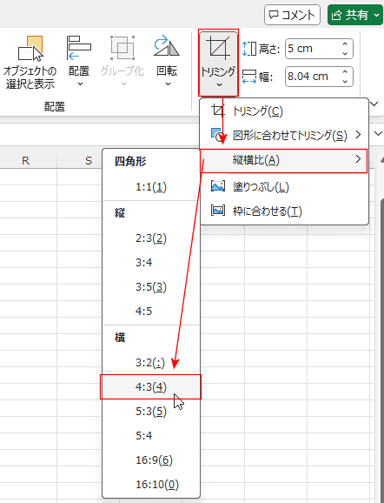Click the 共有 share button
The height and width of the screenshot is (503, 384).
pyautogui.click(x=350, y=15)
